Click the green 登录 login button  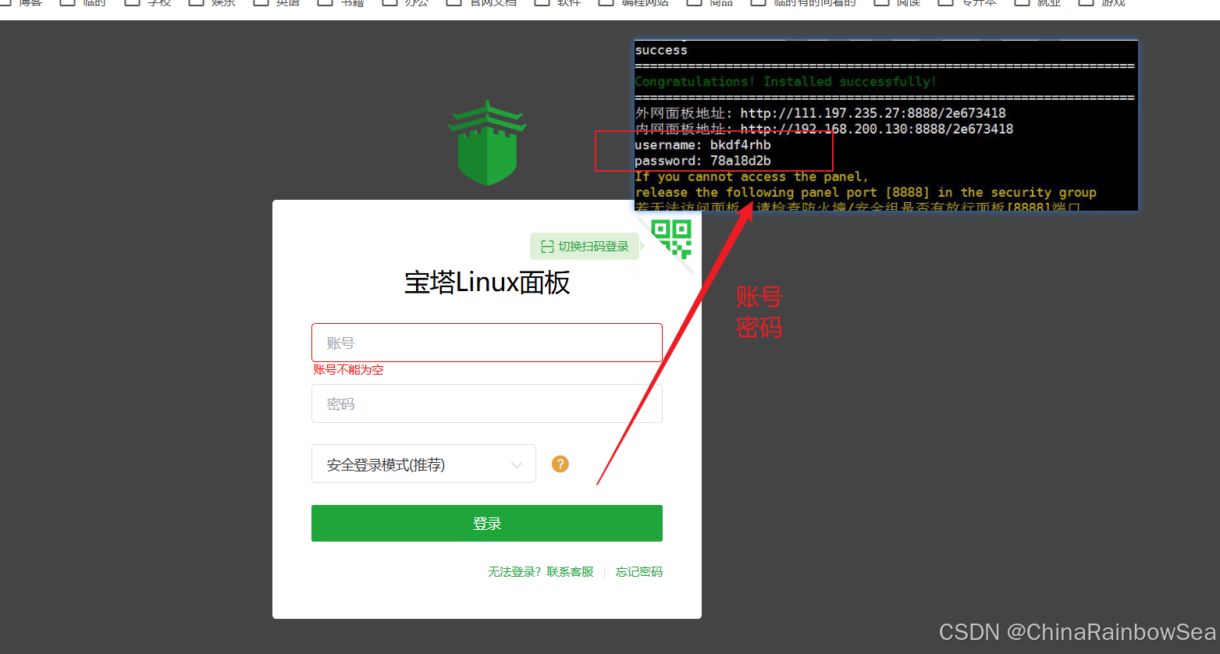pos(486,523)
